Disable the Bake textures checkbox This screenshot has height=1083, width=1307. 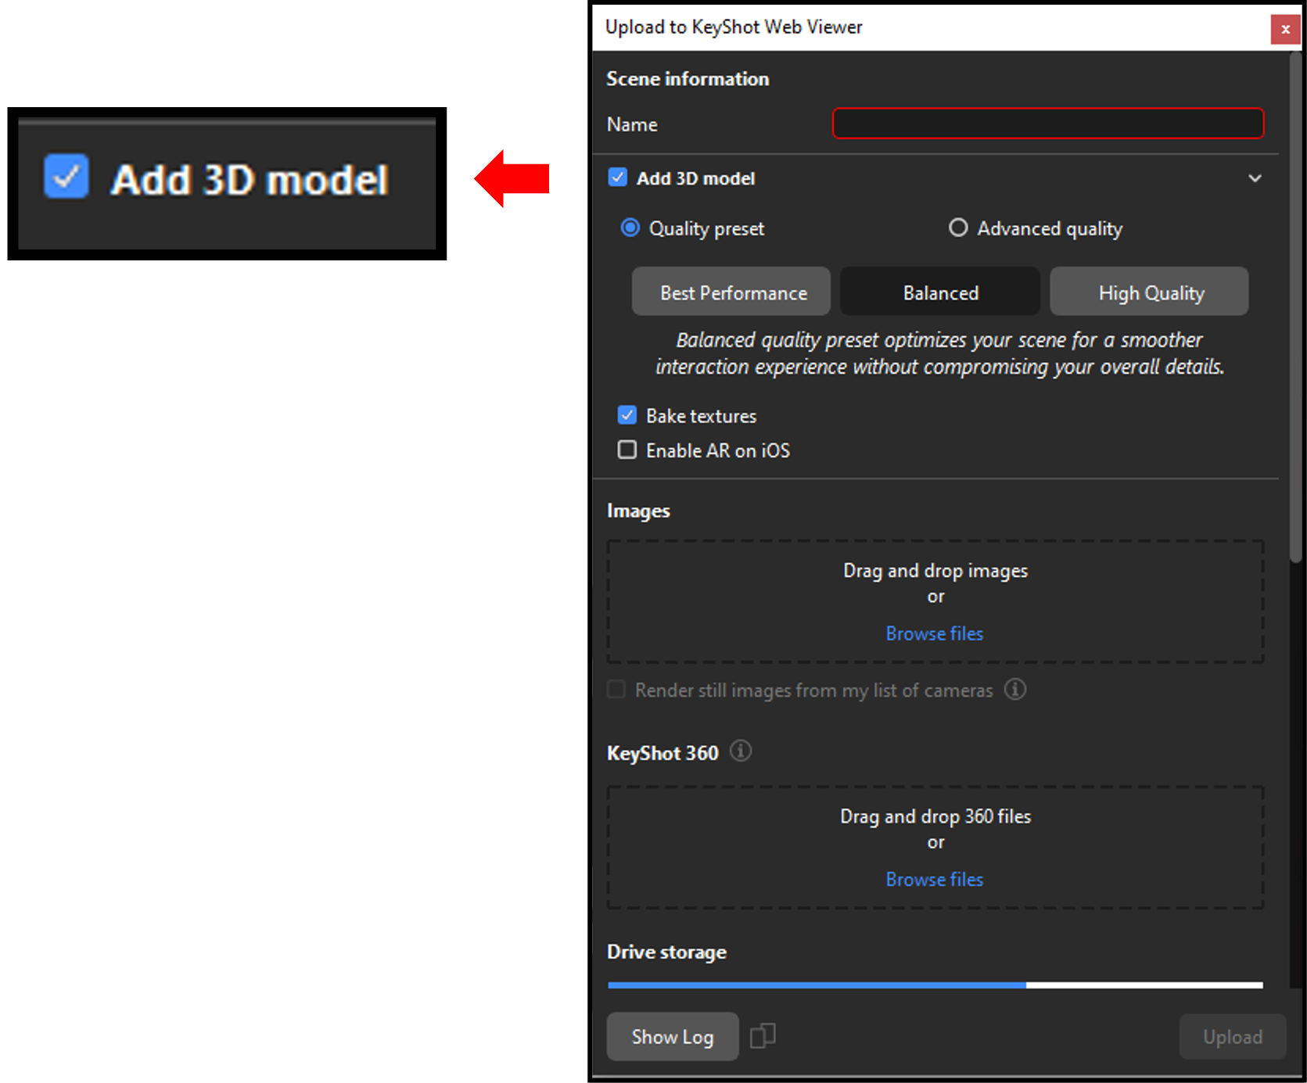627,415
